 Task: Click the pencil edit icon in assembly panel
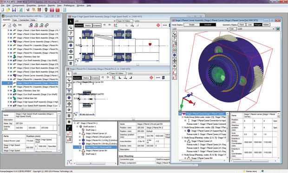[4, 25]
